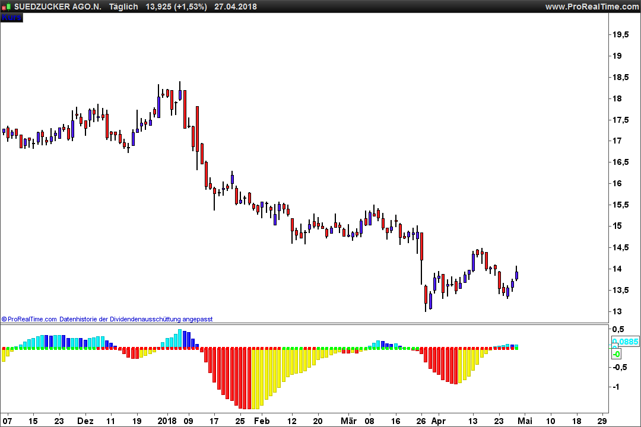Viewport: 641px width, 427px height.
Task: Open the www.ProRealTime.com link top right
Action: 592,7
